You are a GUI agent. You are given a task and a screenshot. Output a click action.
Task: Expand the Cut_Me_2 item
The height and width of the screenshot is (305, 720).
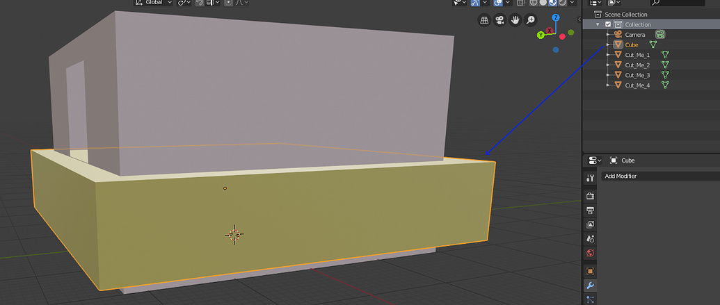point(608,65)
